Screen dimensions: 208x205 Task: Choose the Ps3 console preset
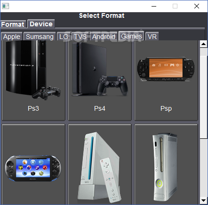33,80
